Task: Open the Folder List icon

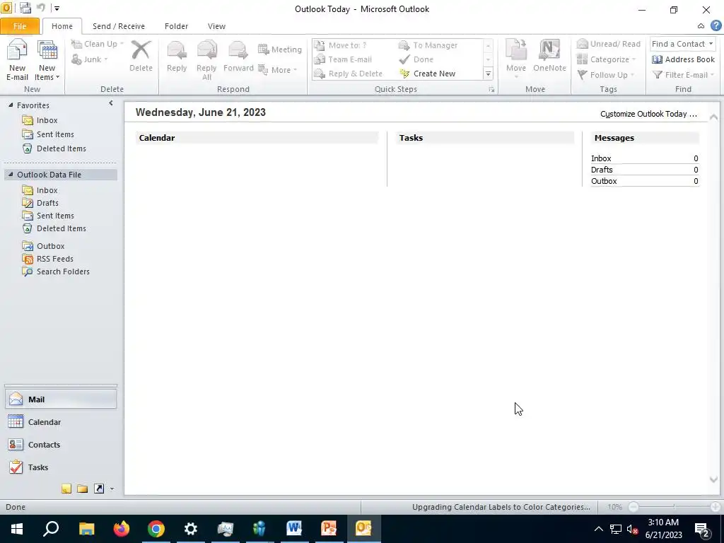Action: [x=83, y=489]
